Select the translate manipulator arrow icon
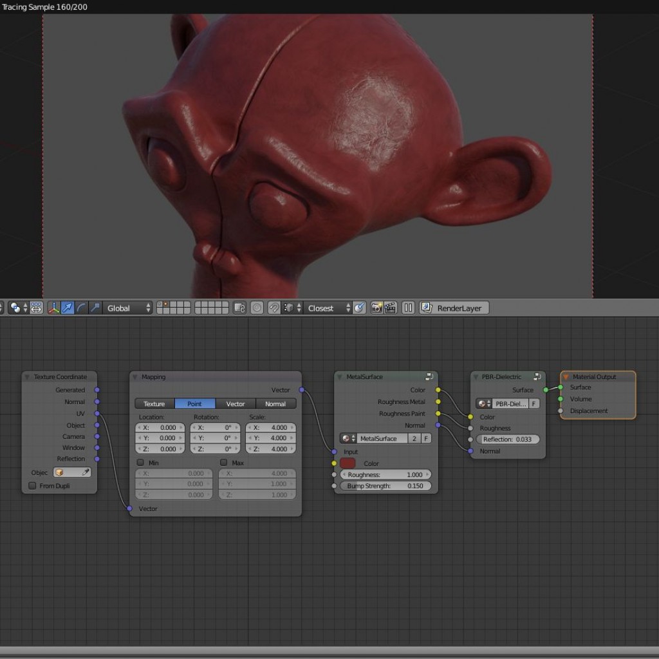This screenshot has width=659, height=659. pos(67,308)
